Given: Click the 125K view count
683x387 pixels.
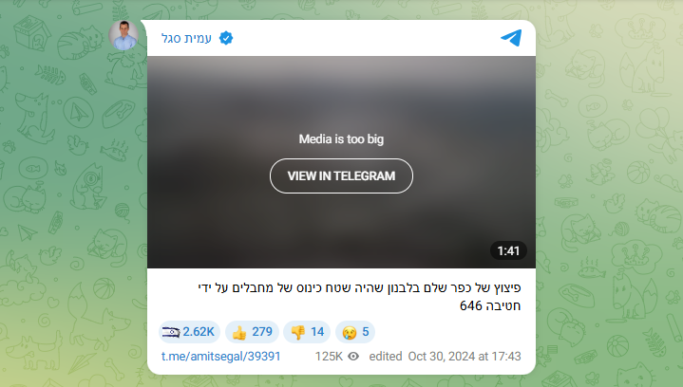Looking at the screenshot, I should point(329,357).
